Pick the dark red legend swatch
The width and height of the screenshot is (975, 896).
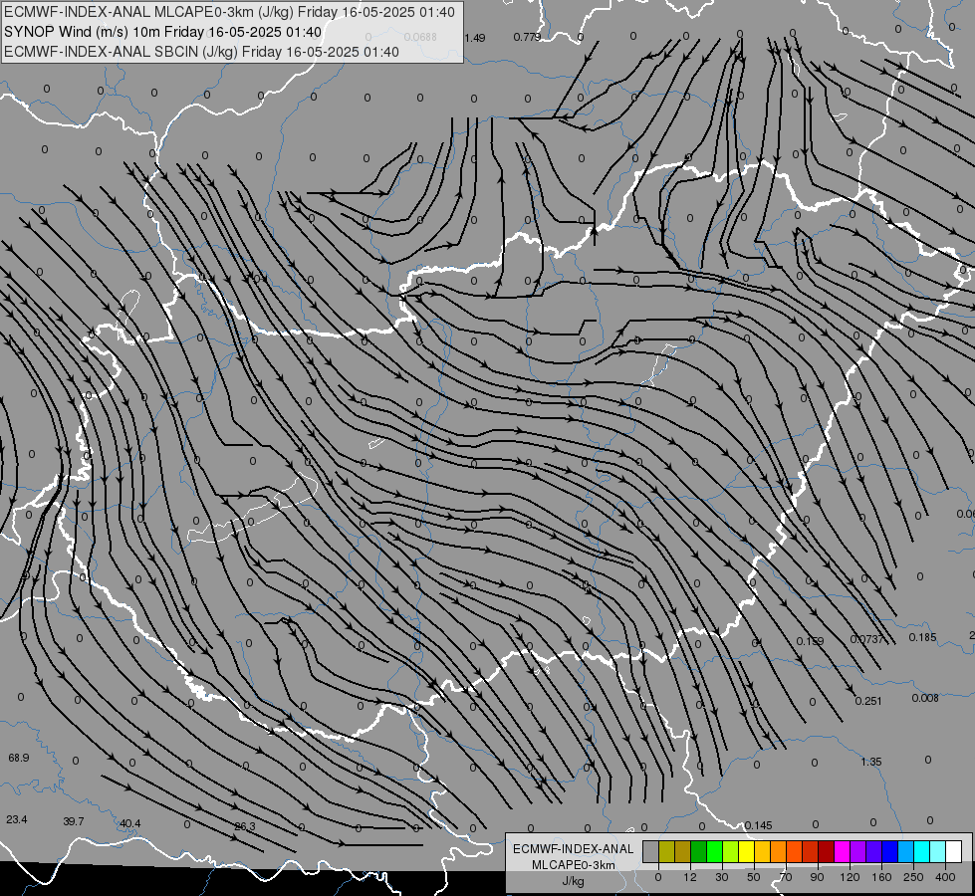[826, 852]
